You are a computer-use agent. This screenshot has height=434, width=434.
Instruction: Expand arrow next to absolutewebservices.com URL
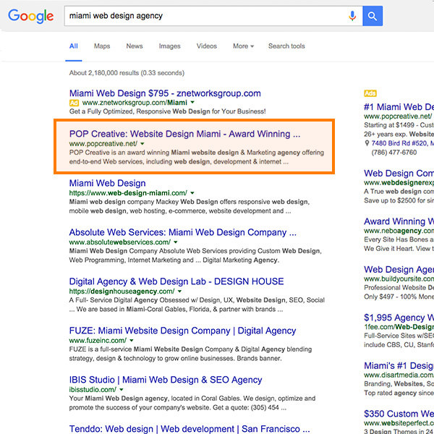[x=176, y=242]
